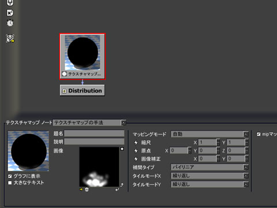Click the x² math node icon

click(10, 13)
